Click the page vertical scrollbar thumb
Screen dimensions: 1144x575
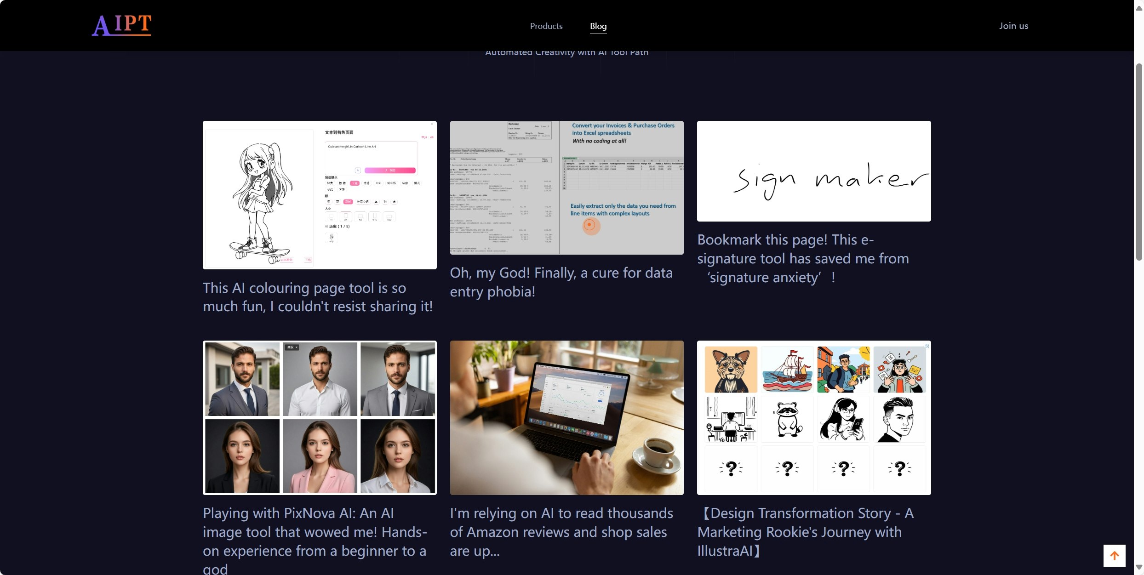(x=1139, y=162)
